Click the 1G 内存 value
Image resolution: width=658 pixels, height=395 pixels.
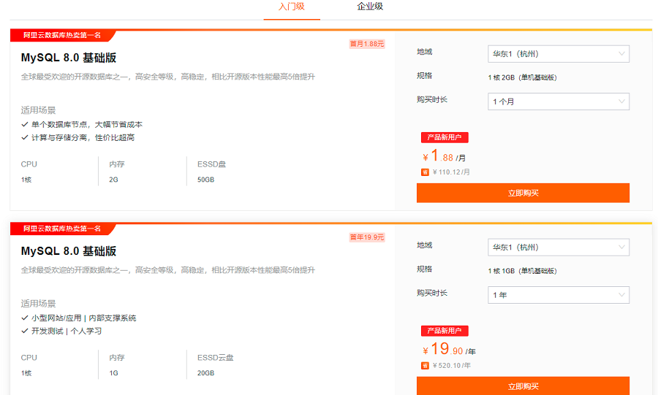[113, 373]
